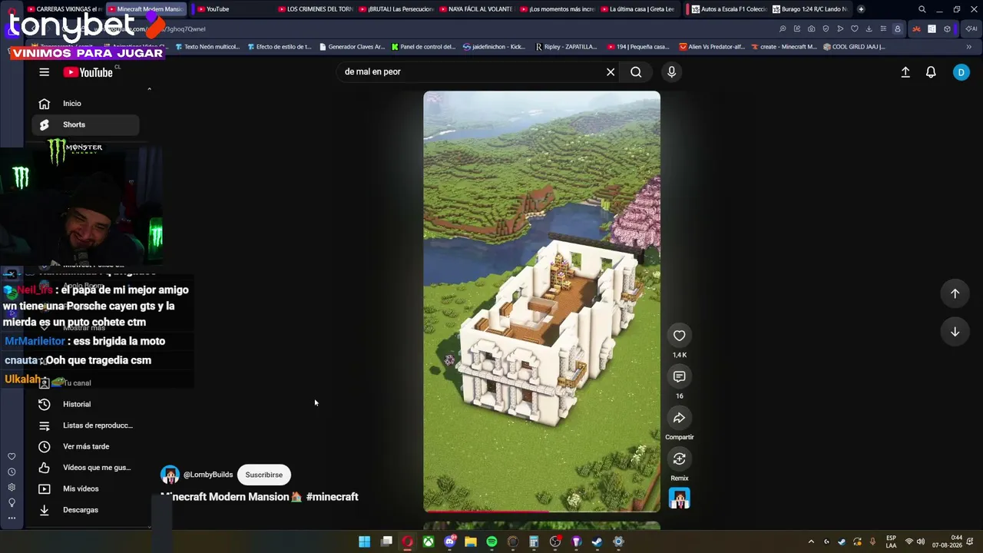Open Mis vídeos from sidebar
Viewport: 983px width, 553px height.
click(x=85, y=488)
